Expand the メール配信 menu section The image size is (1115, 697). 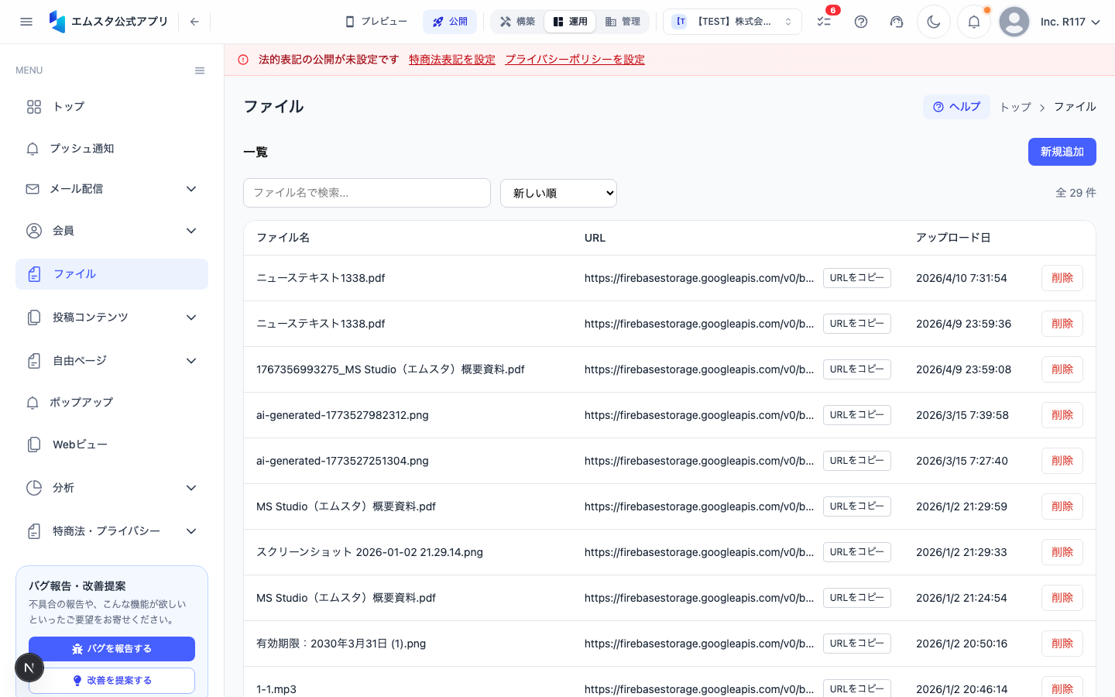[112, 189]
